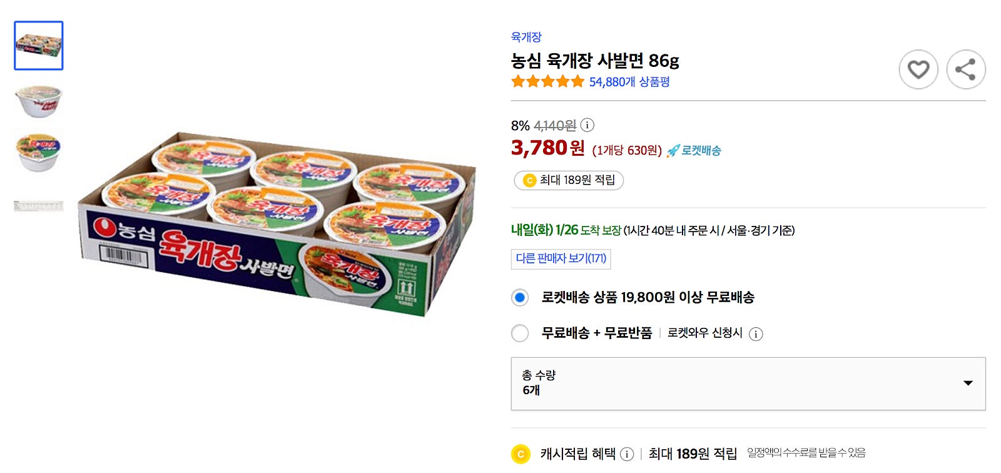Click the main product image
The width and height of the screenshot is (1001, 473).
click(277, 224)
